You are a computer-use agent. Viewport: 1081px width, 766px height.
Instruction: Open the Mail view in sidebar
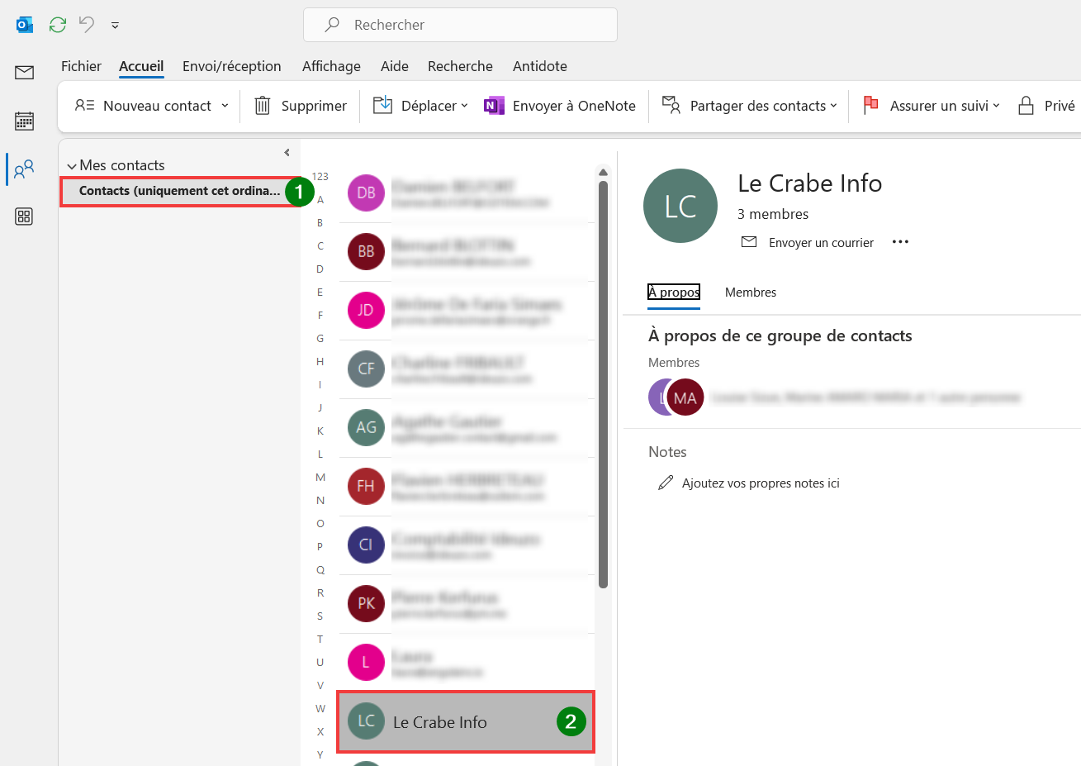24,73
